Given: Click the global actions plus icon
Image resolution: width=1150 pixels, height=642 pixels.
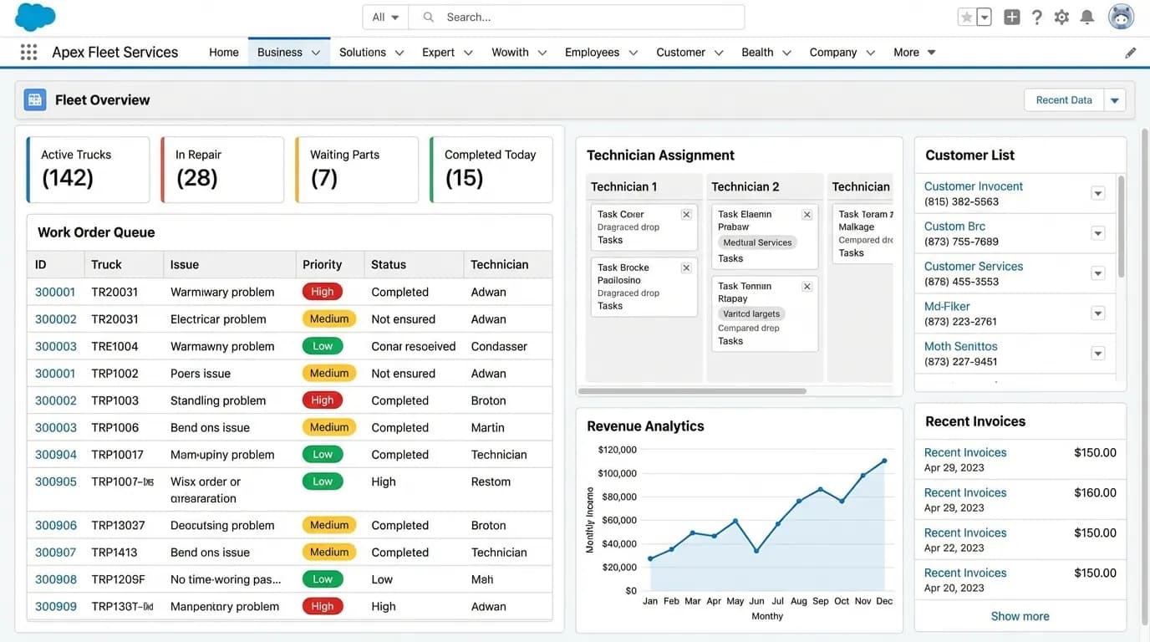Looking at the screenshot, I should (x=1012, y=17).
